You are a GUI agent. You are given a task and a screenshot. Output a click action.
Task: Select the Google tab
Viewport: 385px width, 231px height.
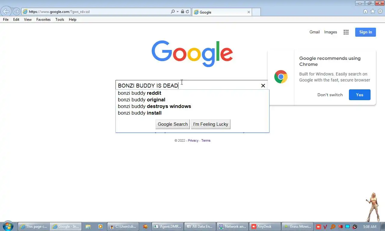[221, 12]
